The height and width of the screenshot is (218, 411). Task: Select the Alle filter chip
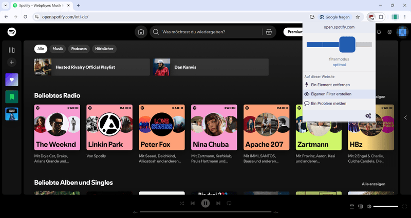point(41,49)
